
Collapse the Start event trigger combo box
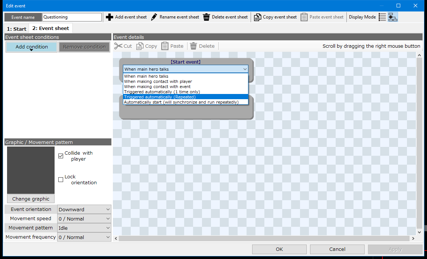185,69
